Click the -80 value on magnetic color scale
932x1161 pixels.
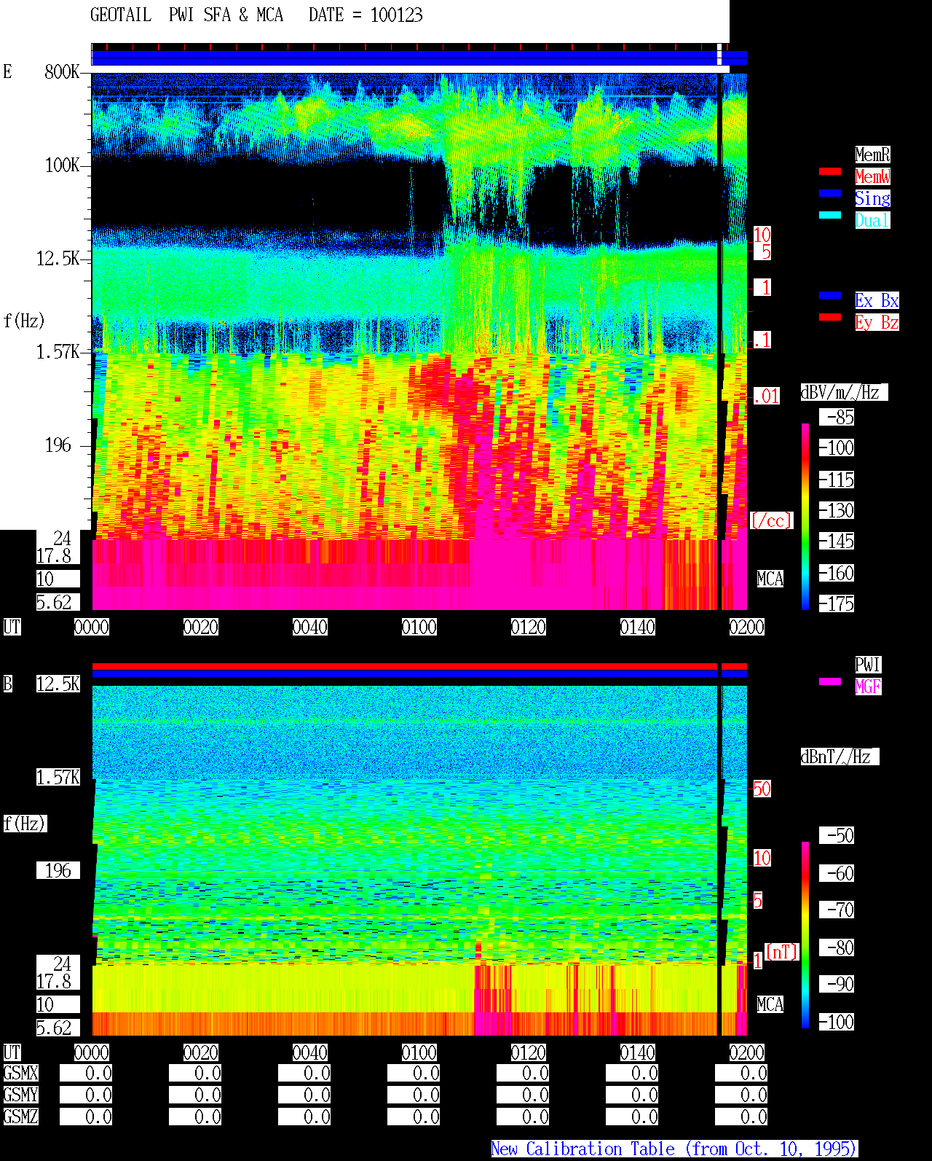click(837, 947)
